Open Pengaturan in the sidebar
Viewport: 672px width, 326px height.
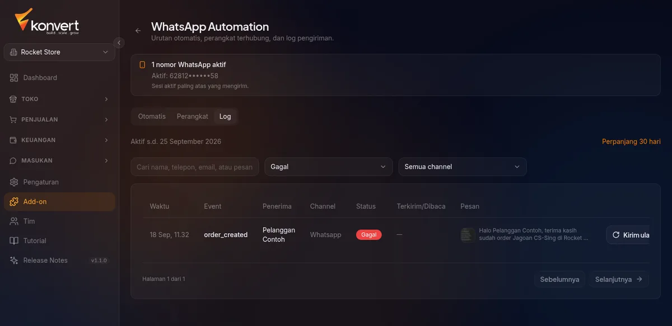click(x=59, y=182)
